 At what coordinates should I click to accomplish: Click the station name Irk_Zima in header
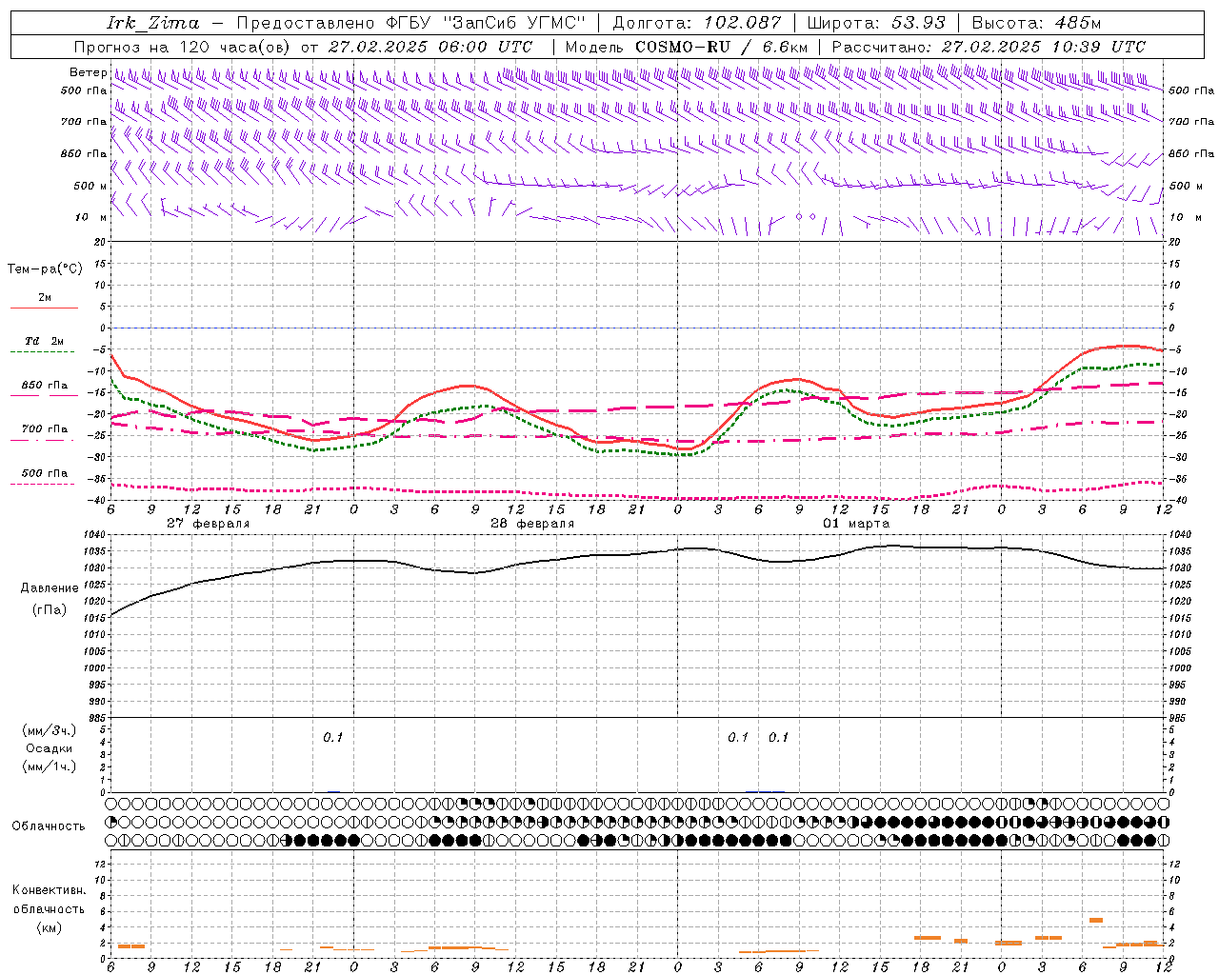coord(153,23)
